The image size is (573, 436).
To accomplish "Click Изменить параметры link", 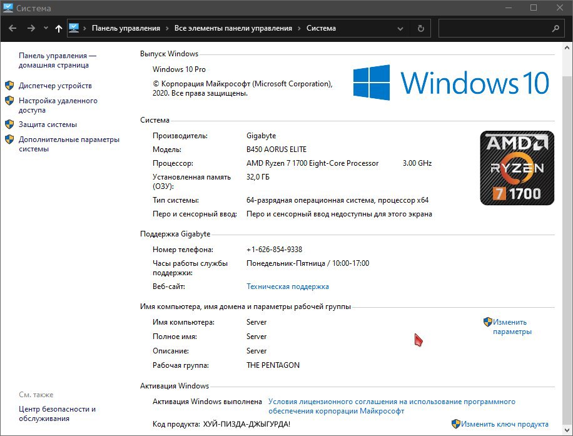I will 512,327.
